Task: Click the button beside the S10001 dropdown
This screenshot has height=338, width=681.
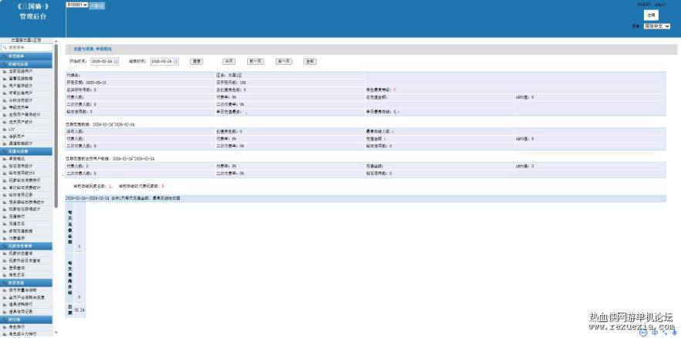Action: click(97, 5)
